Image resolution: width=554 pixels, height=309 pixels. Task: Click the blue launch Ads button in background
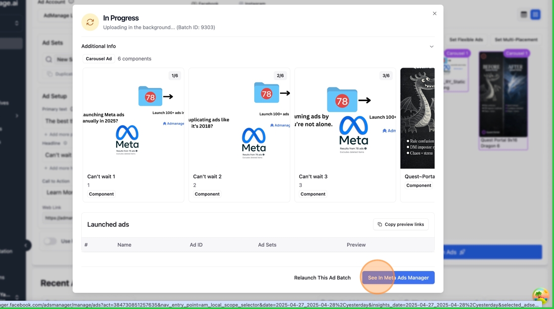[x=493, y=252]
